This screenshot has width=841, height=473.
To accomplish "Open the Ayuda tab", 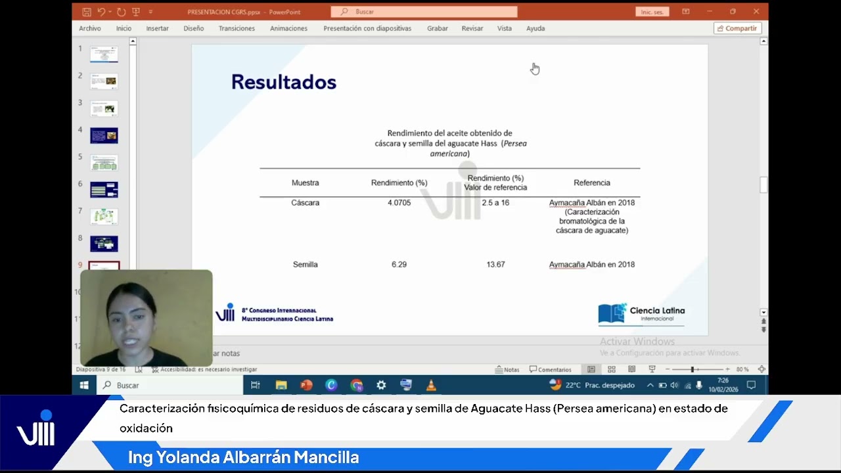I will 535,28.
